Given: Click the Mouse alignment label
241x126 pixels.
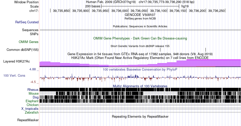Looking at the screenshot, I should 33,94.
